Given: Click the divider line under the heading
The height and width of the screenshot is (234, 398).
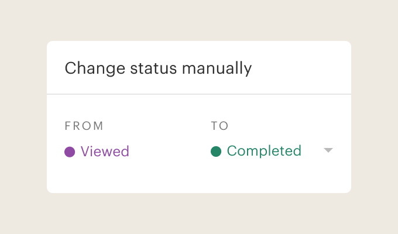Looking at the screenshot, I should point(199,94).
